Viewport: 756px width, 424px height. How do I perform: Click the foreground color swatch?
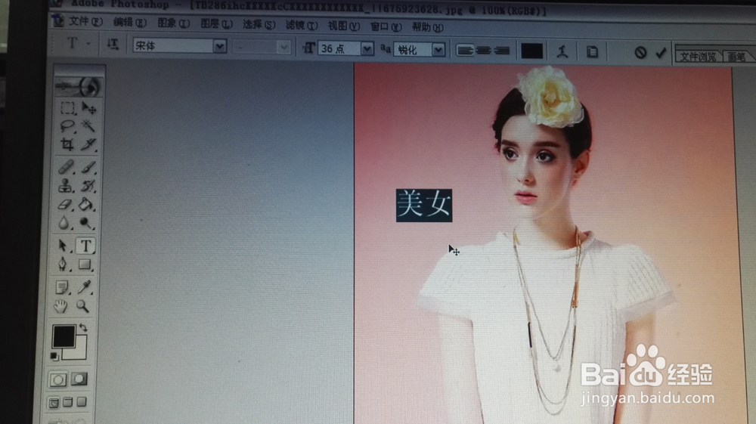(x=64, y=336)
